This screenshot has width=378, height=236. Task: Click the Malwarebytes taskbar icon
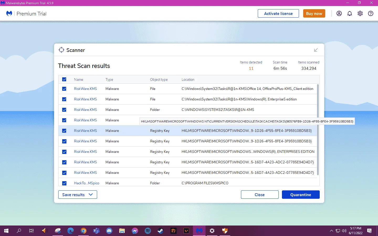pos(199,231)
